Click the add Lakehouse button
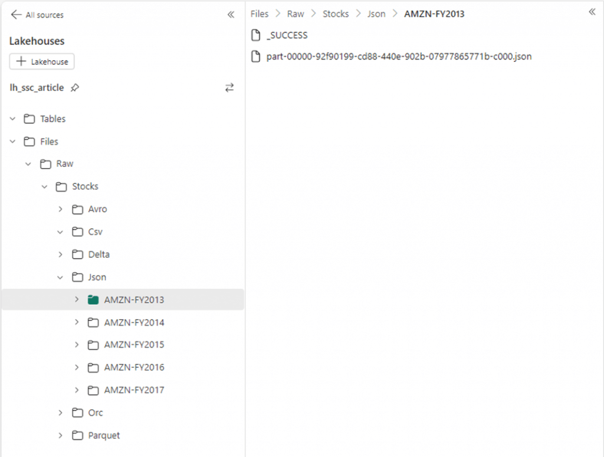Screen dimensions: 604x457 click(x=42, y=61)
